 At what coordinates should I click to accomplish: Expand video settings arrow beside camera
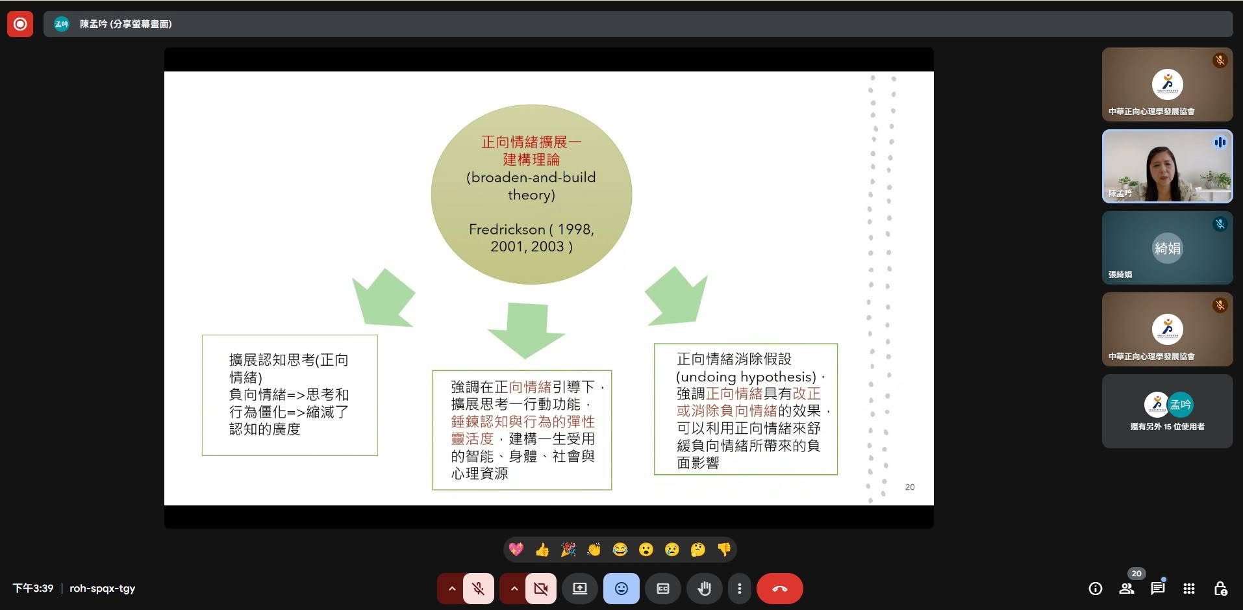(514, 589)
